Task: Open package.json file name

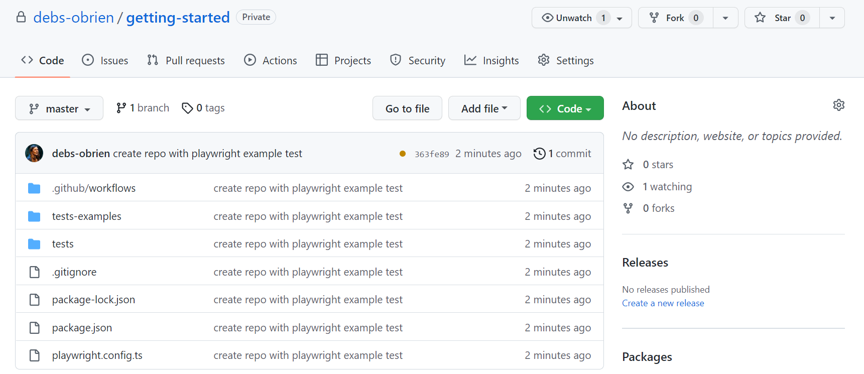Action: (x=82, y=328)
